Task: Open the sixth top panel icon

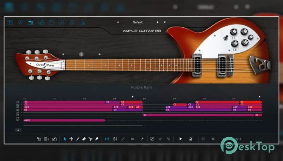Action: pyautogui.click(x=62, y=22)
